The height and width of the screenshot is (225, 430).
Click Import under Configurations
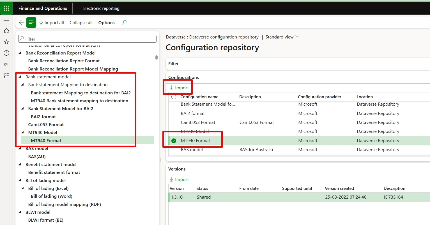coord(179,88)
